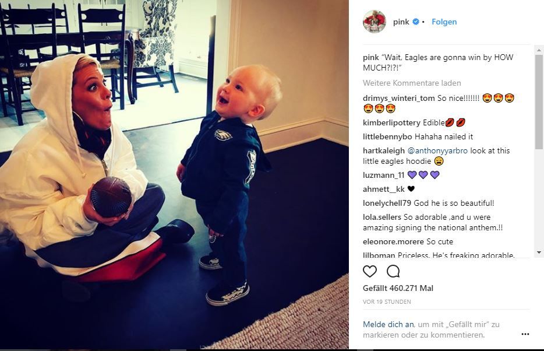Click the posted photo of mother and child
Viewport: 544px width, 351px height.
[x=174, y=175]
